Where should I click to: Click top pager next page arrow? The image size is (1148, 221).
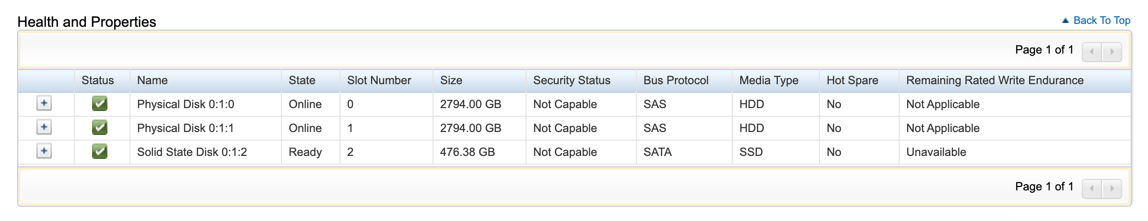[x=1112, y=52]
